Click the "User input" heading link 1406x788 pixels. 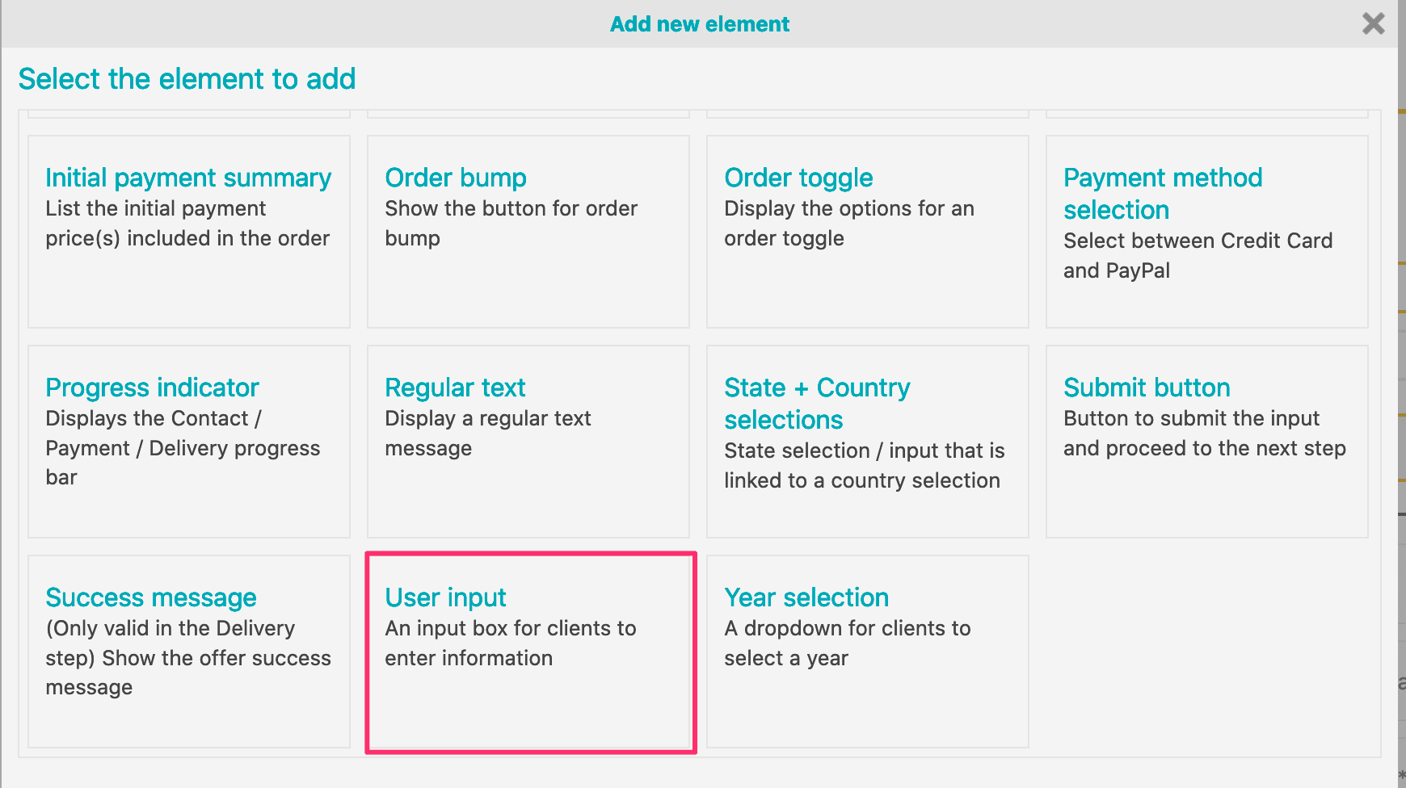click(x=445, y=597)
